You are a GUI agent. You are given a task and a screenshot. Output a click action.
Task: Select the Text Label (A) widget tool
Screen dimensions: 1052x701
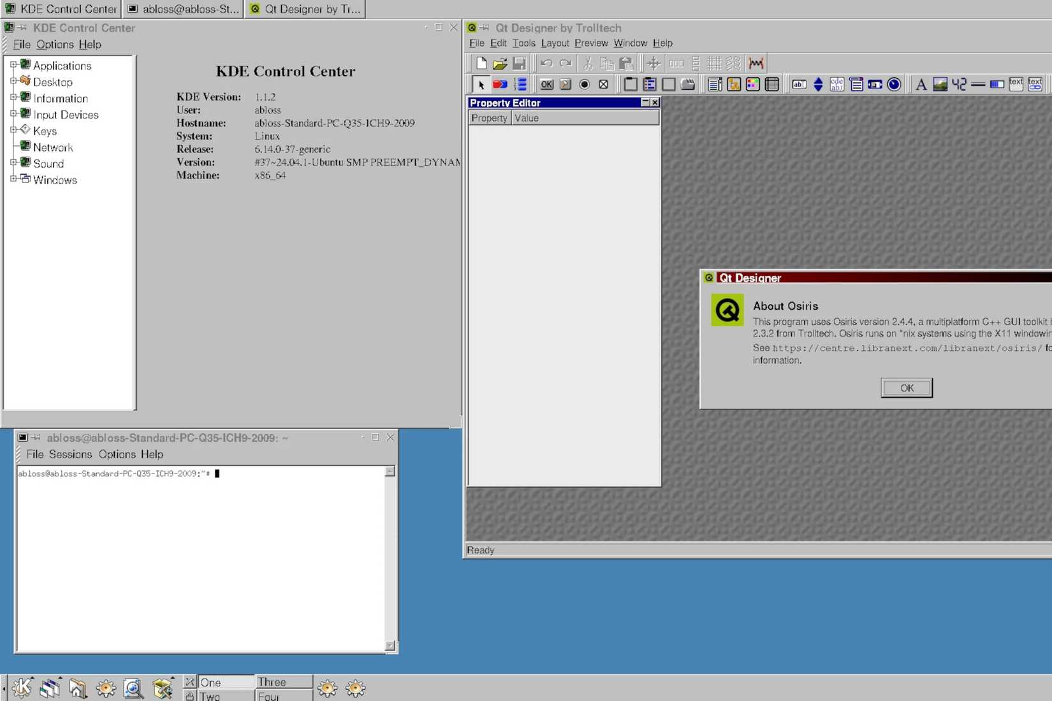921,84
